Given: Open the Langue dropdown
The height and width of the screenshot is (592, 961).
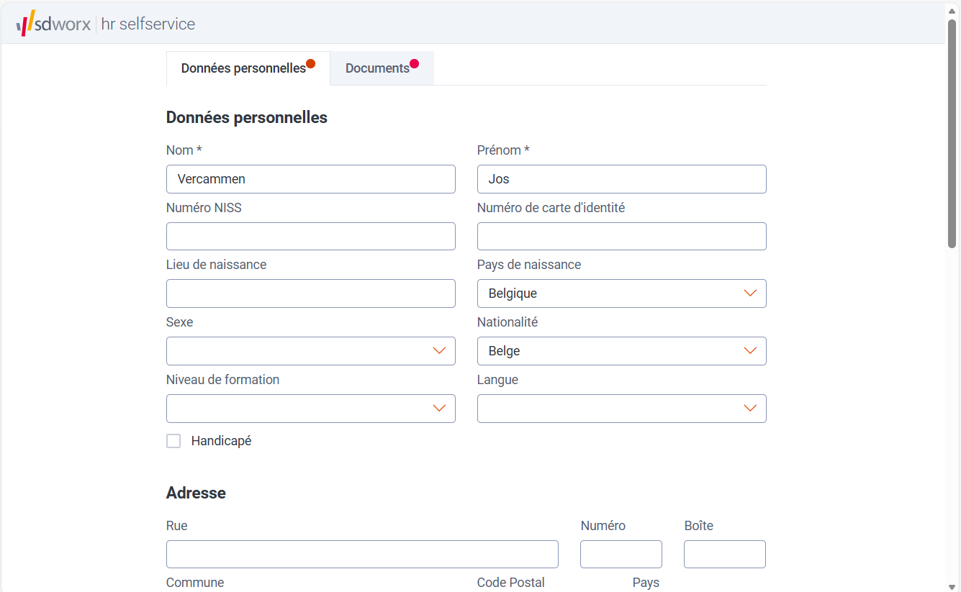Looking at the screenshot, I should pos(621,409).
